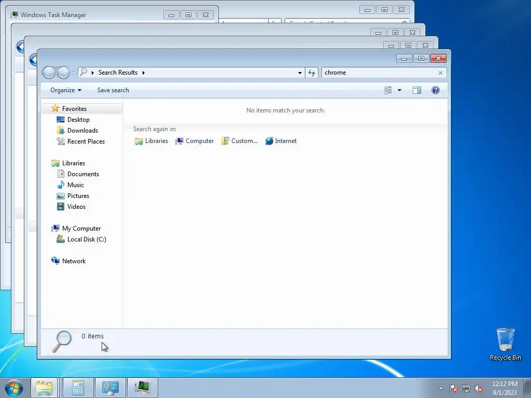Screen dimensions: 531x398
Task: Search again in Custom location
Action: (240, 141)
